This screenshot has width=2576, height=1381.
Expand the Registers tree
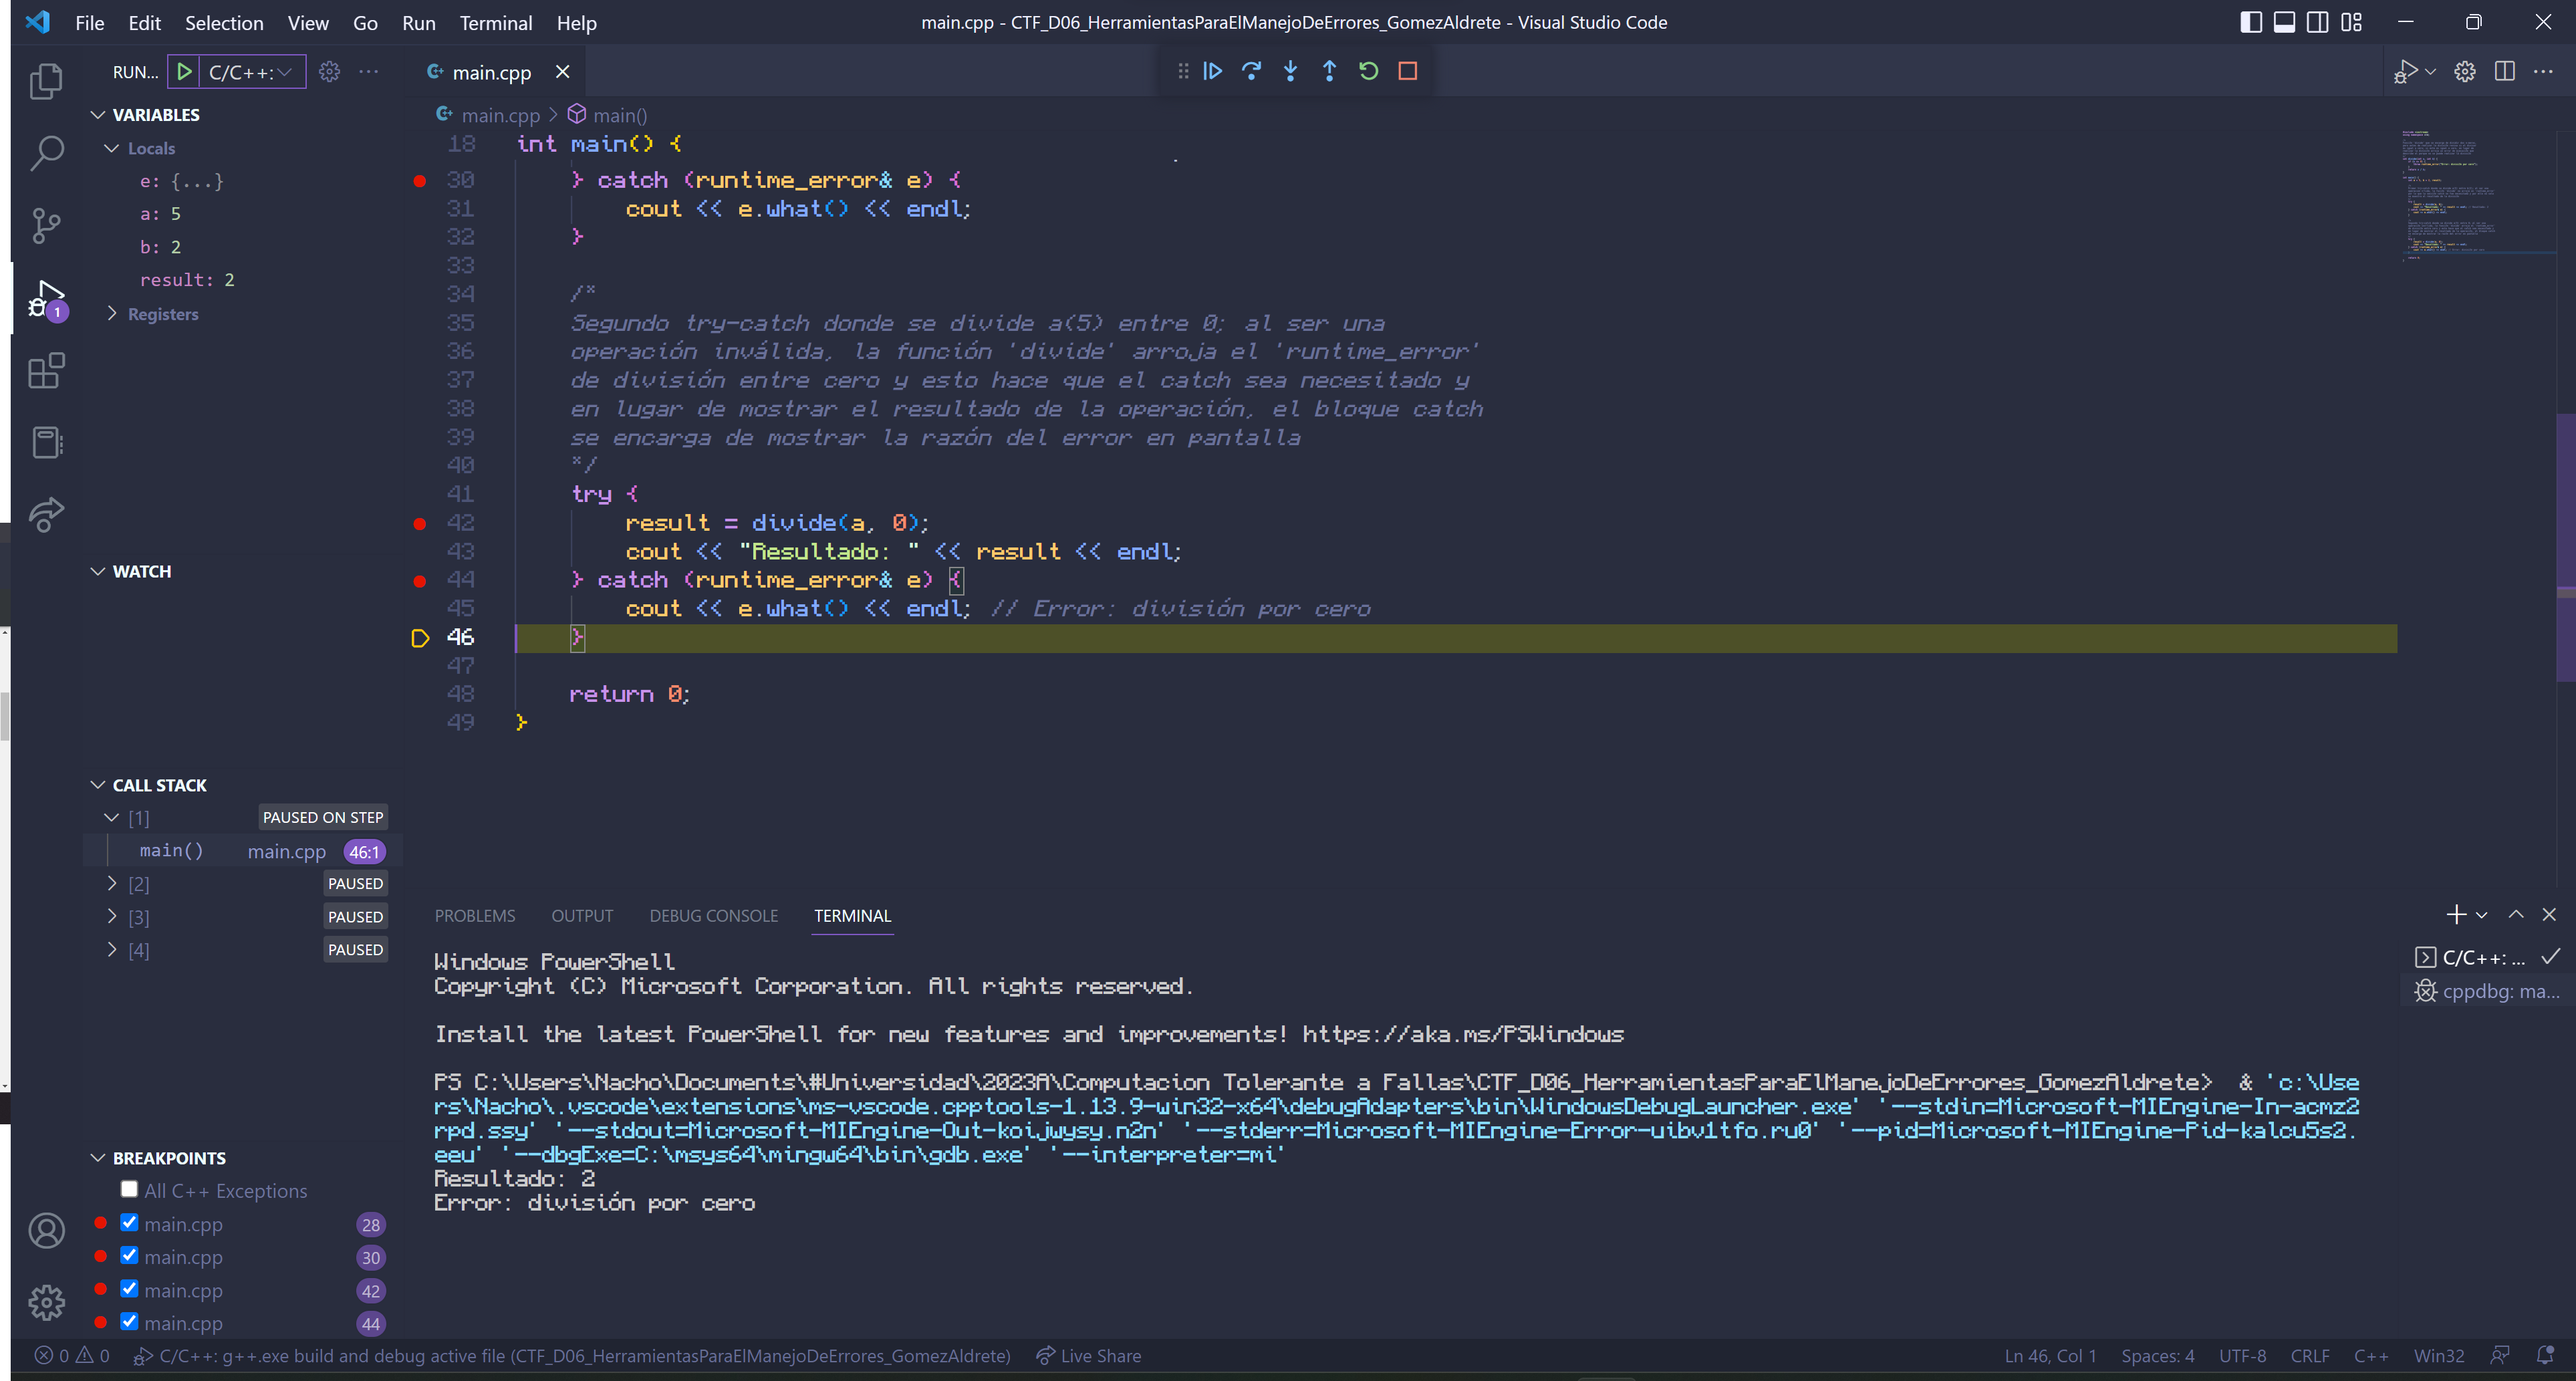tap(113, 313)
